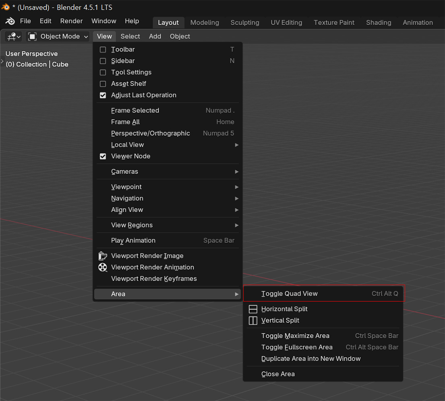Open the Edit menu
Image resolution: width=445 pixels, height=401 pixels.
tap(46, 21)
